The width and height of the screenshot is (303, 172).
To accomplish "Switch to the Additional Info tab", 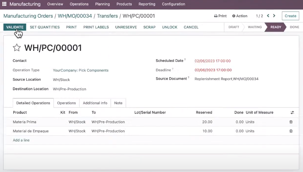I will (x=95, y=103).
